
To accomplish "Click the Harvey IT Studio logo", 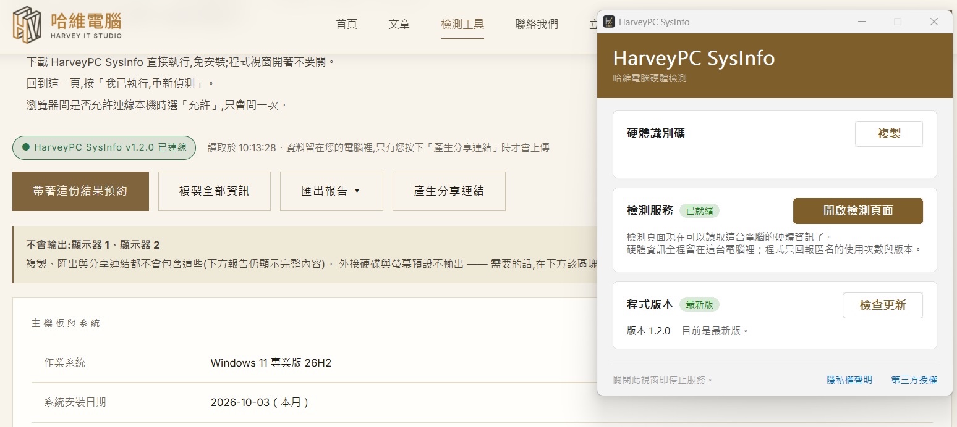I will tap(67, 26).
